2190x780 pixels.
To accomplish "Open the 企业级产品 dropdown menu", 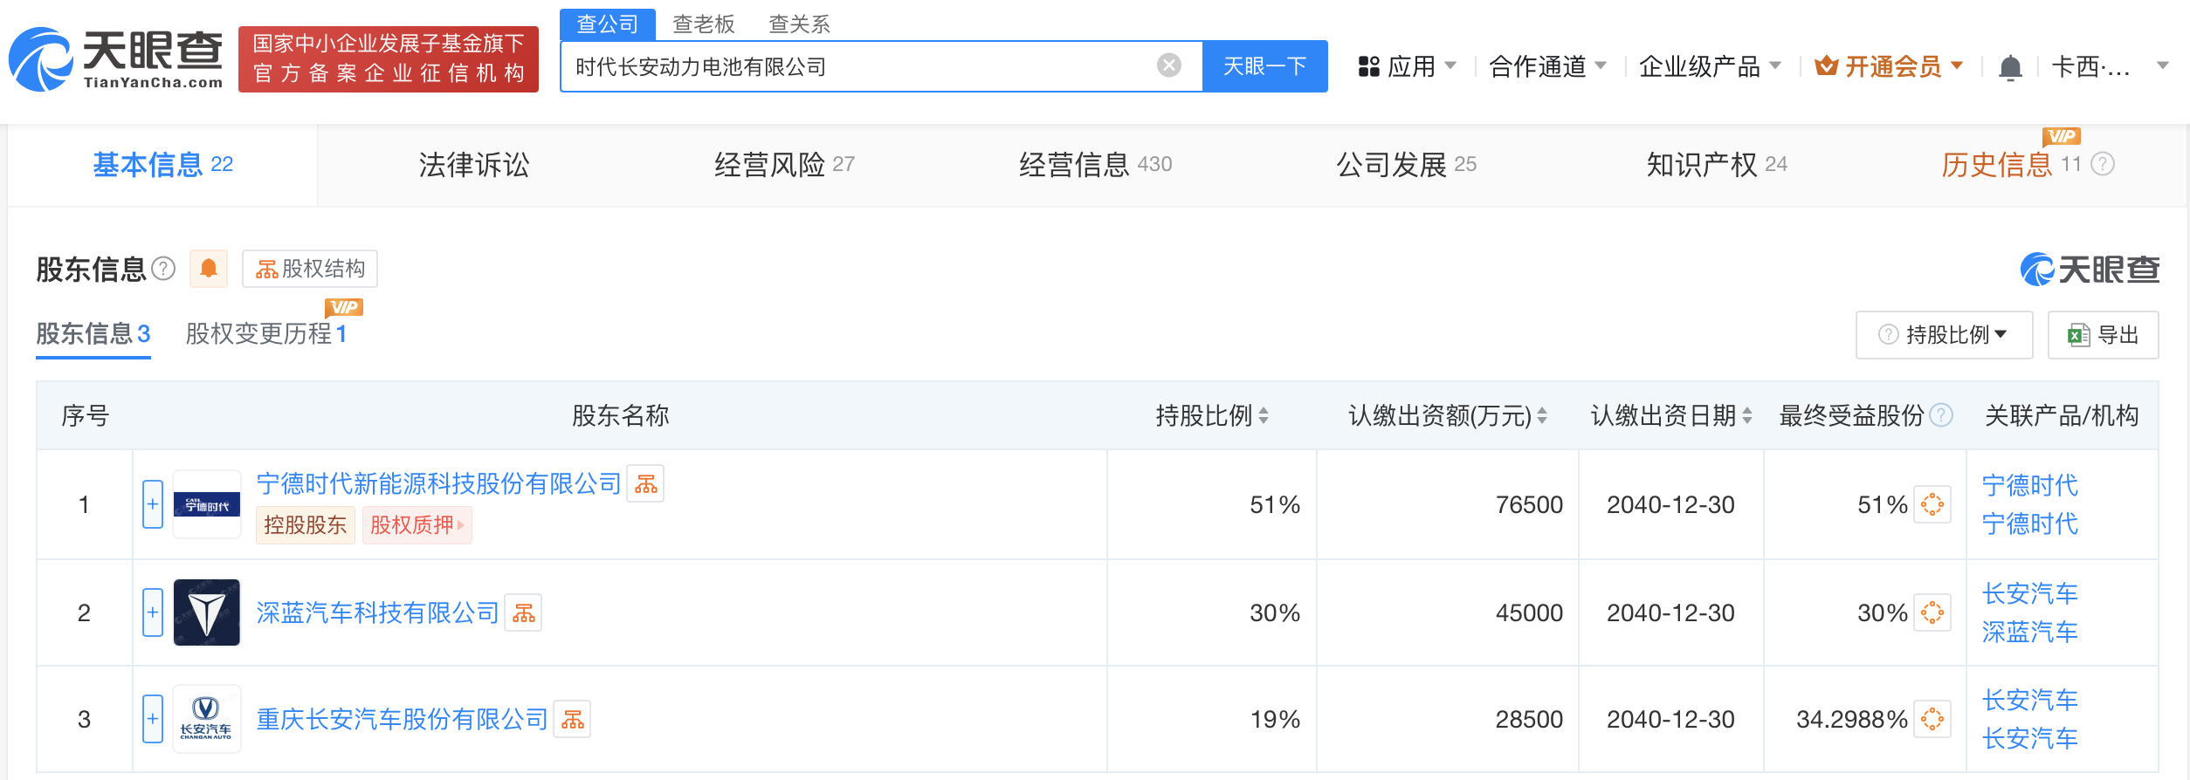I will click(1710, 66).
